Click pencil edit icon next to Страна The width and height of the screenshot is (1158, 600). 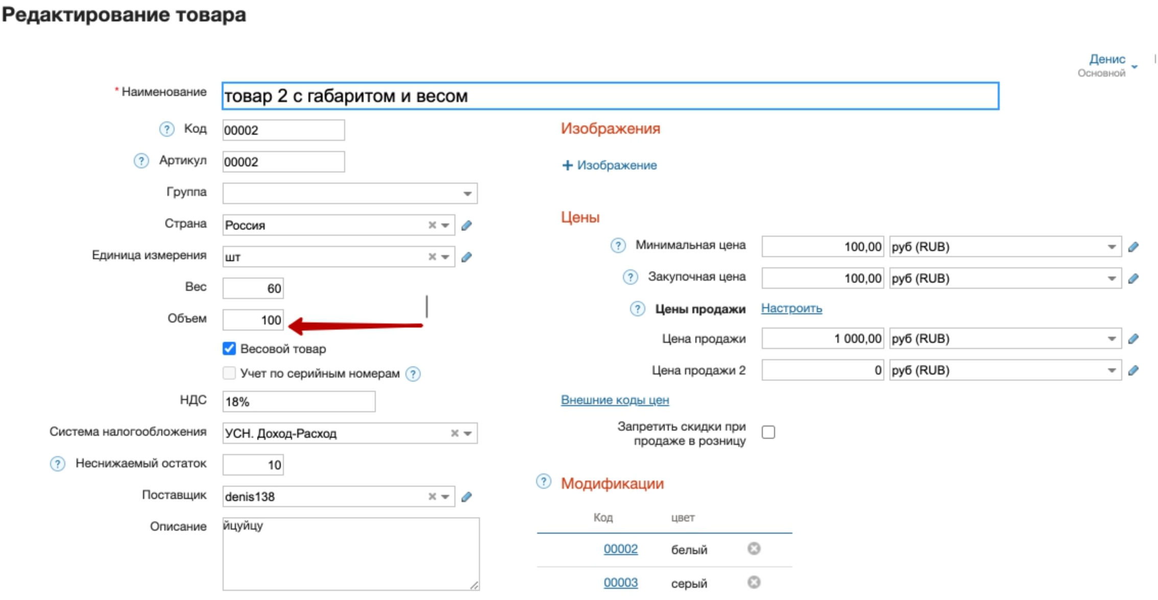[x=466, y=226]
